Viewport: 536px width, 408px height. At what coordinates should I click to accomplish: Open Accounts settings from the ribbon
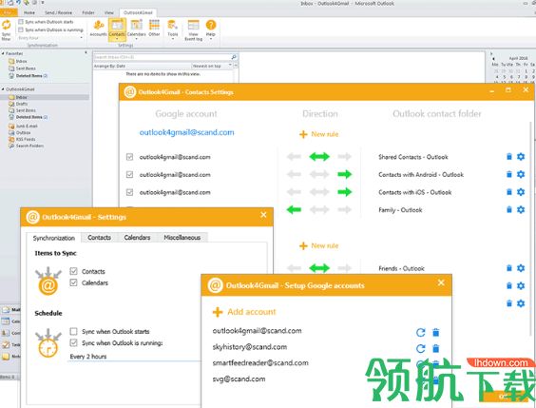[99, 29]
